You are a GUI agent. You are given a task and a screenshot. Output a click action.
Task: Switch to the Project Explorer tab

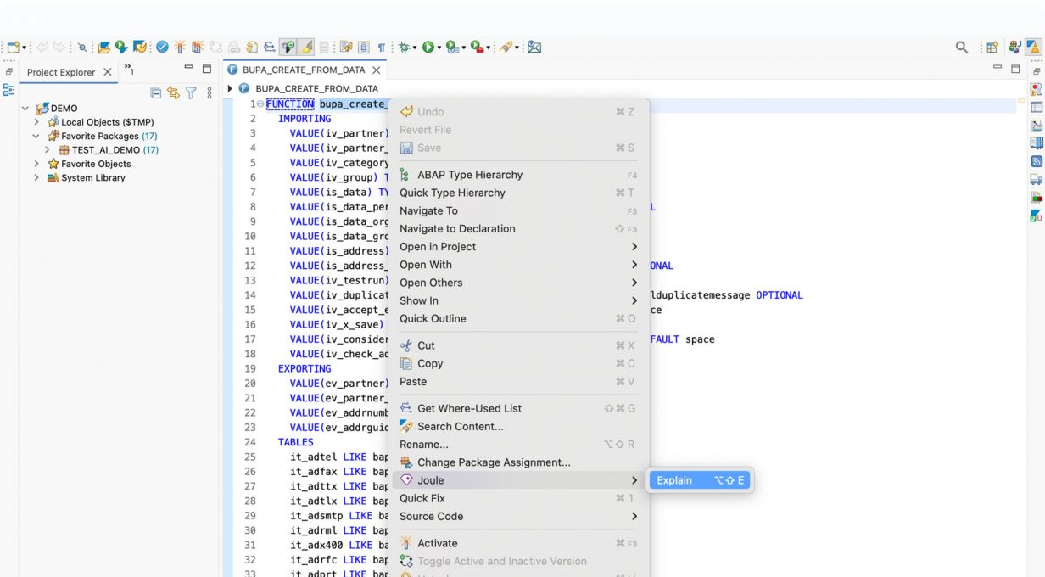pyautogui.click(x=60, y=72)
